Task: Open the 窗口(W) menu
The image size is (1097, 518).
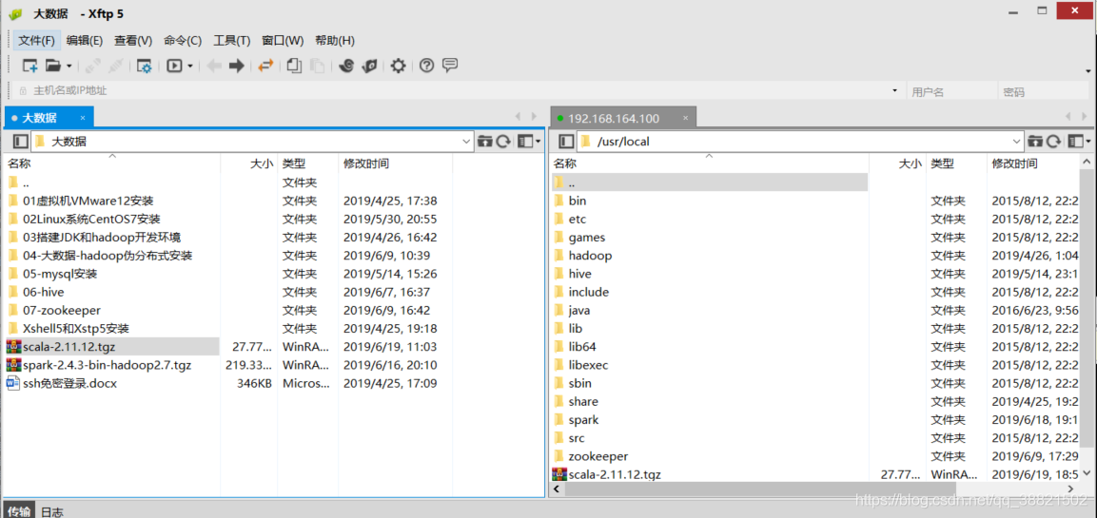Action: pos(283,41)
